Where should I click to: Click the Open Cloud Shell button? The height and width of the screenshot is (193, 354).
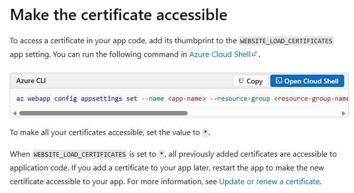pyautogui.click(x=307, y=81)
